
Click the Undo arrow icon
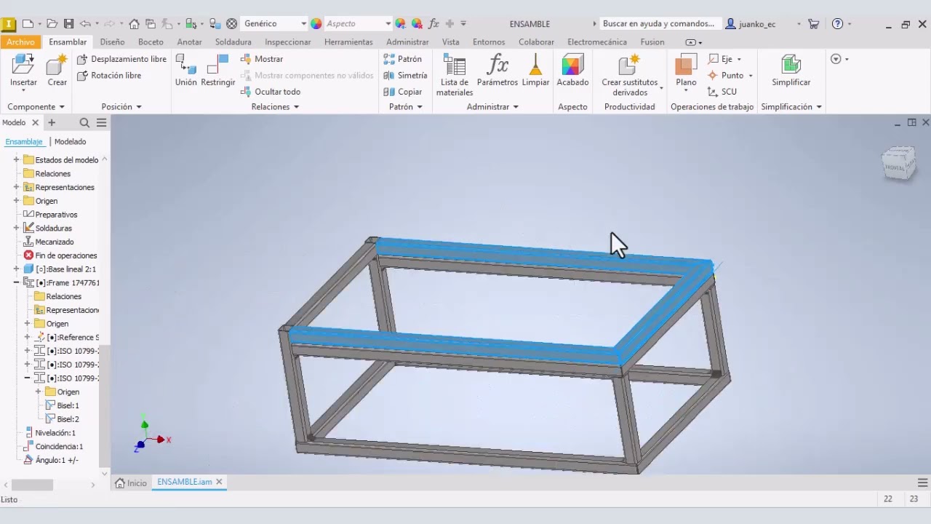tap(85, 24)
